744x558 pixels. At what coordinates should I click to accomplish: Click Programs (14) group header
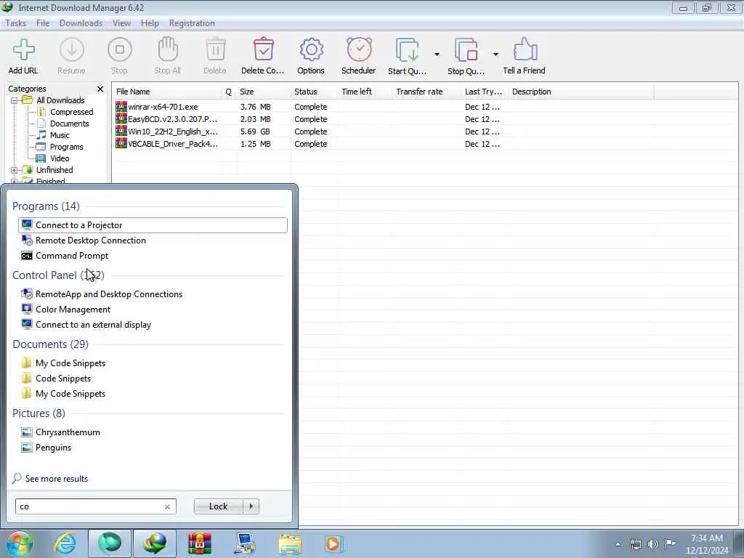pos(46,206)
